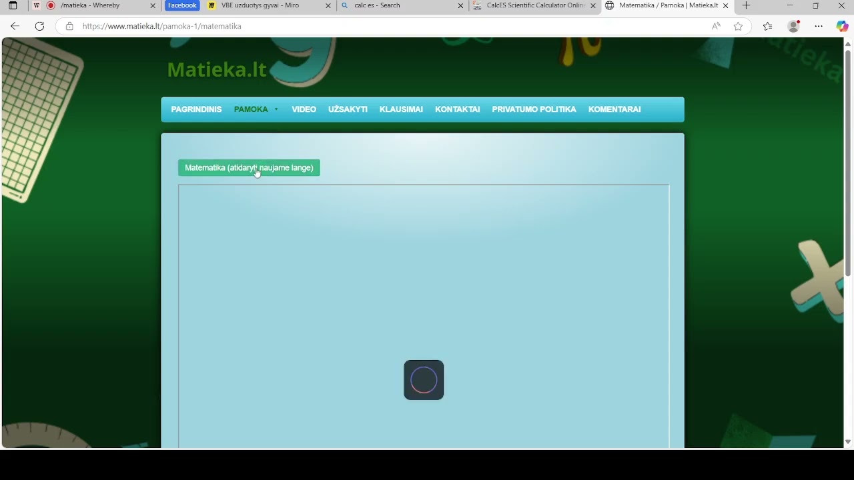Screen dimensions: 854x480
Task: Open tab actions menu icon
Action: pyautogui.click(x=13, y=5)
